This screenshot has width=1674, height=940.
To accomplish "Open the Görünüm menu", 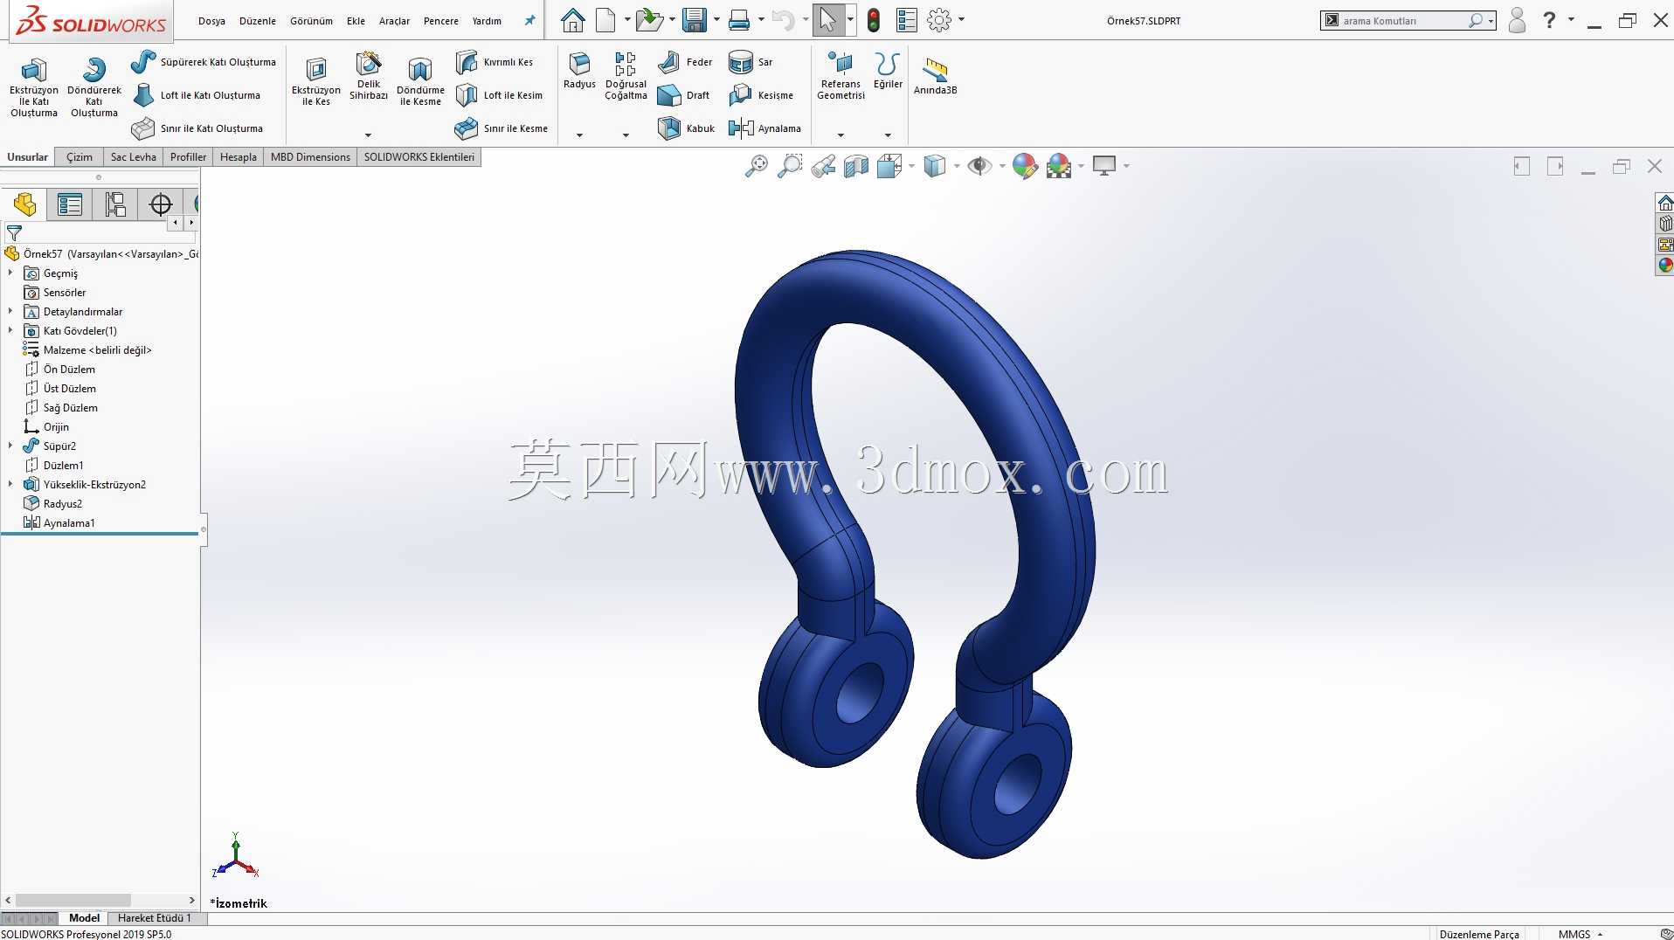I will [311, 21].
